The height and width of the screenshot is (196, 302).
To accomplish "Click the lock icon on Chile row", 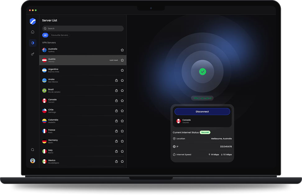I will pyautogui.click(x=116, y=111).
